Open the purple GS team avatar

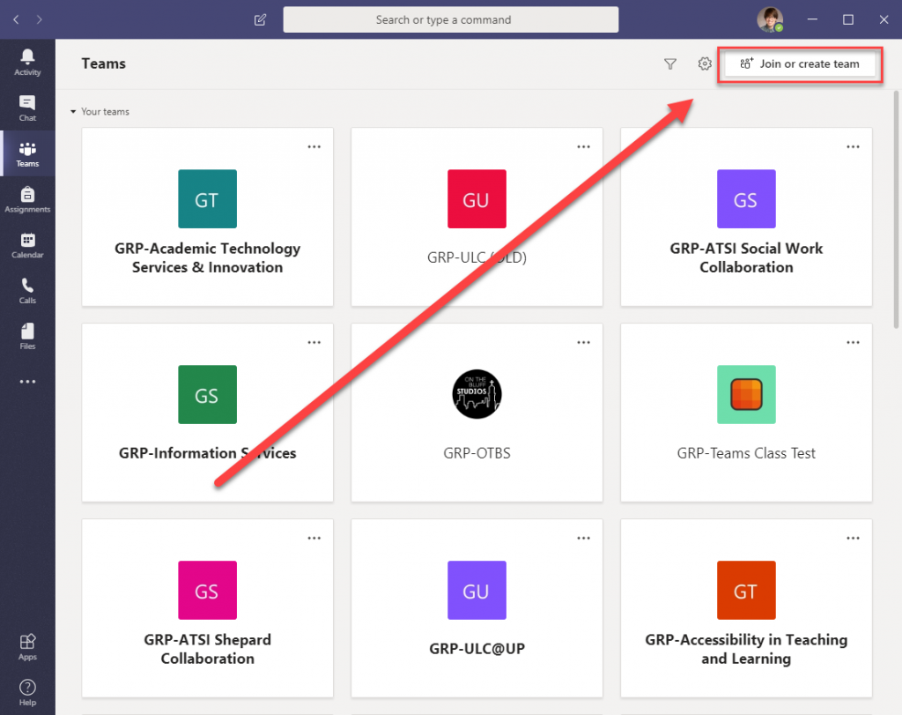pyautogui.click(x=746, y=198)
